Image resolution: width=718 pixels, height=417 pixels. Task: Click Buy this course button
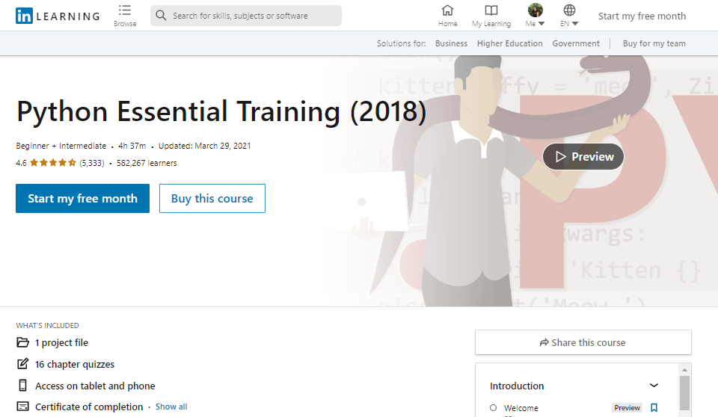[212, 198]
